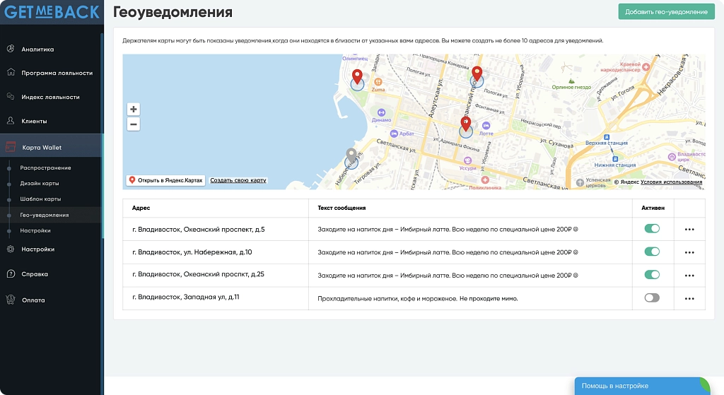Click the GetMeBack logo

pyautogui.click(x=52, y=12)
